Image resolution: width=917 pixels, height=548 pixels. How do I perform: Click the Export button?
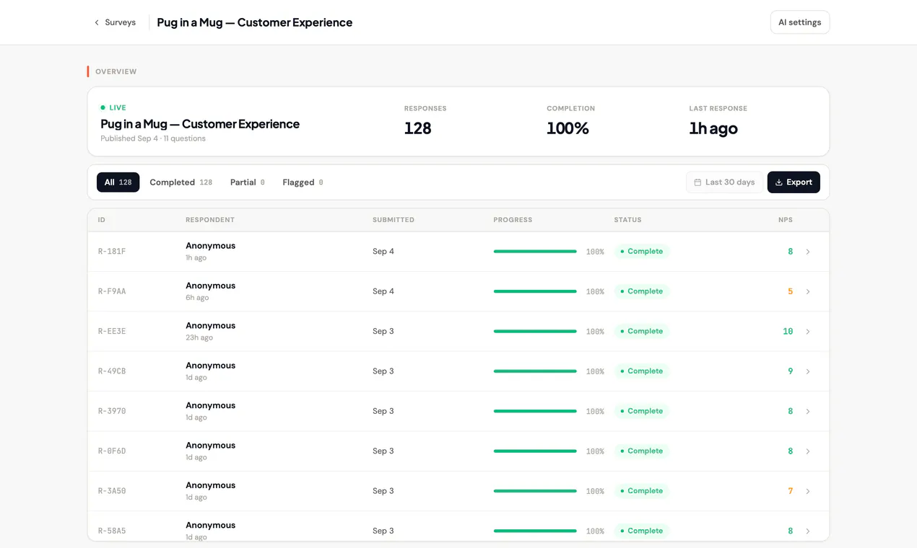[794, 182]
